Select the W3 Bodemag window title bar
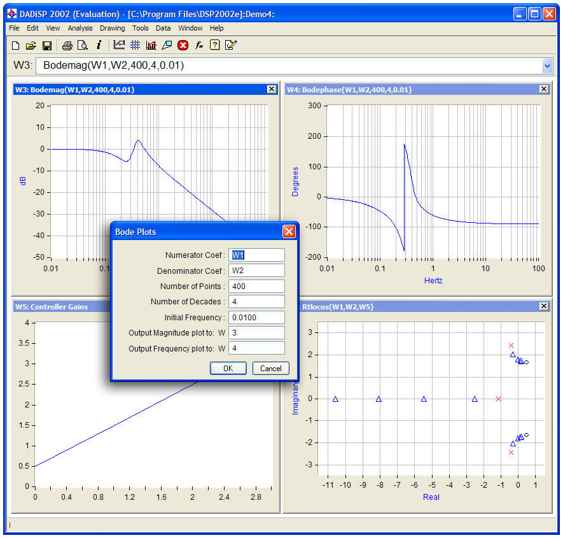This screenshot has height=538, width=563. pyautogui.click(x=146, y=90)
